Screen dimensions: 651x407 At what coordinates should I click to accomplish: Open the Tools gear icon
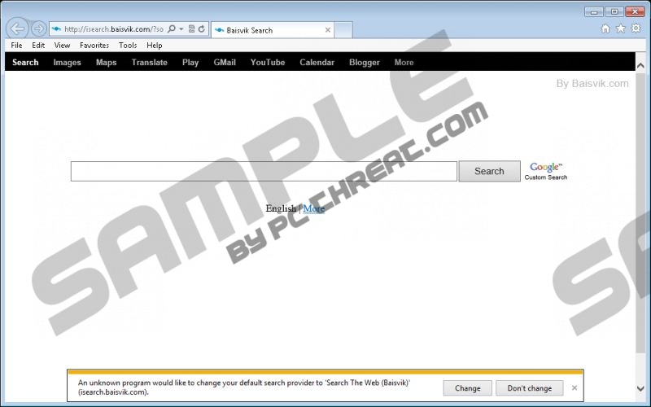tap(636, 28)
